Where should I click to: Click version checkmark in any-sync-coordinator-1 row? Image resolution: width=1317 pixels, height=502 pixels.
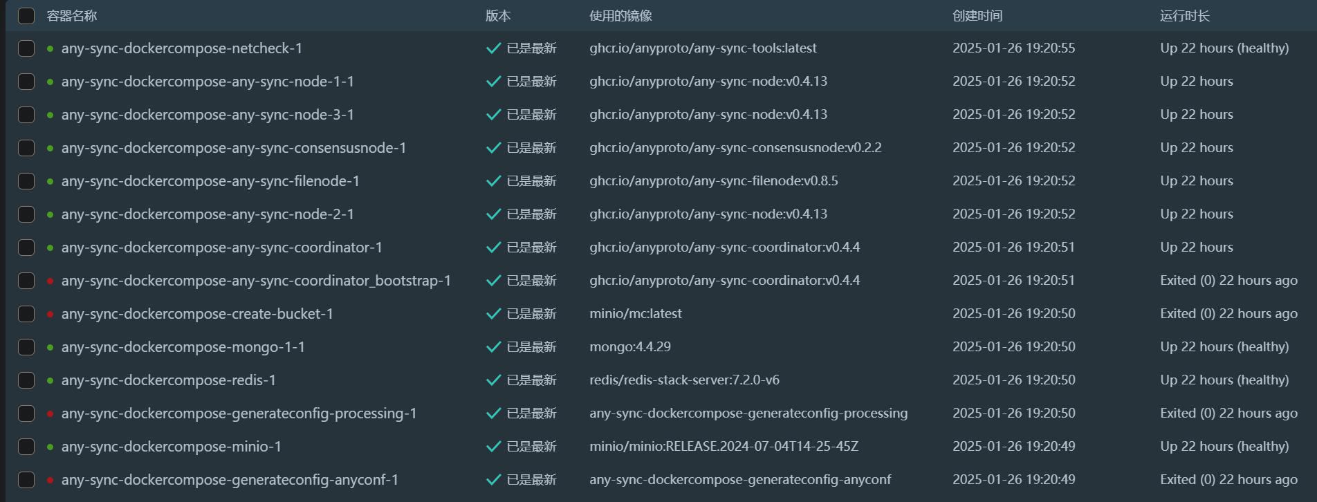494,248
